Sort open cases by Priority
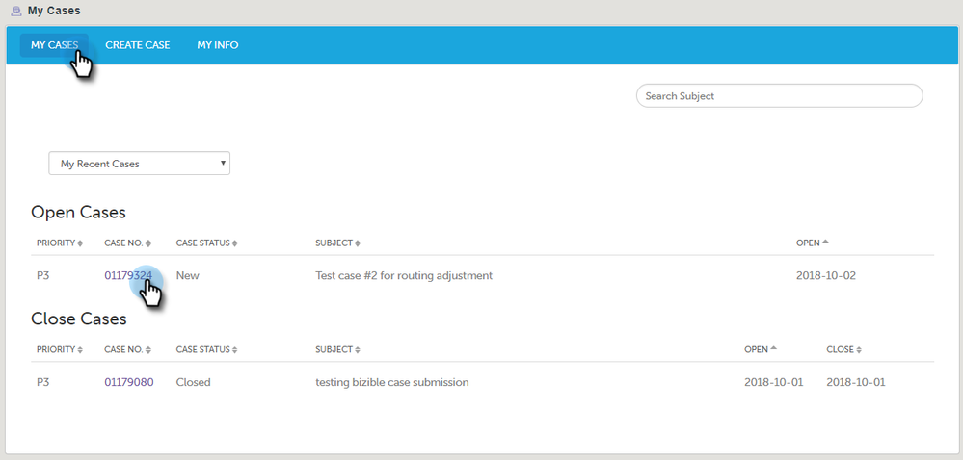Screen dimensions: 963x460 coord(59,243)
